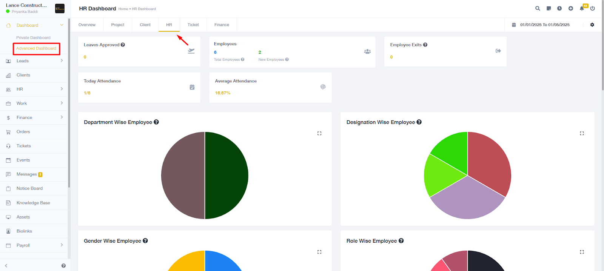This screenshot has width=604, height=271.
Task: Expand Gender Wise Employee chart fullscreen
Action: tap(319, 252)
